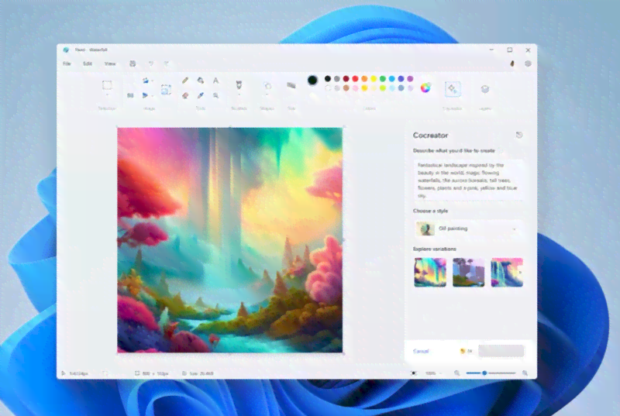Screen dimensions: 620x416
Task: Select the Color picker eyedropper tool
Action: coord(201,95)
